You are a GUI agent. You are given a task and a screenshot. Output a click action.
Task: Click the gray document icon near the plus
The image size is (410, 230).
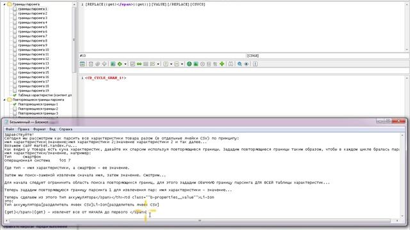[209, 64]
